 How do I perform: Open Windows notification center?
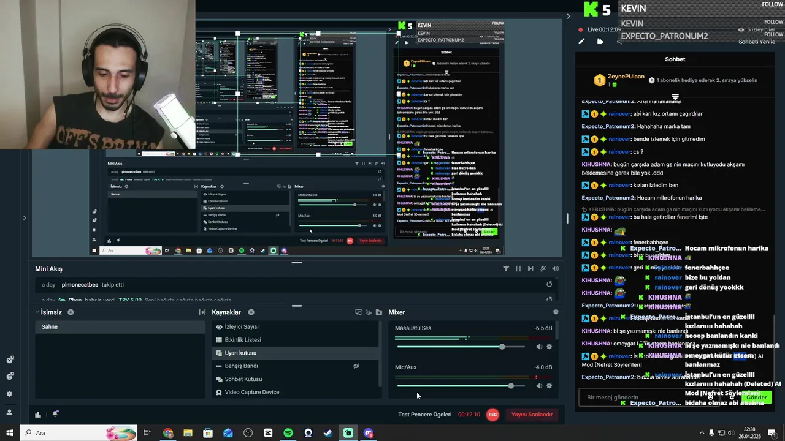pyautogui.click(x=772, y=433)
